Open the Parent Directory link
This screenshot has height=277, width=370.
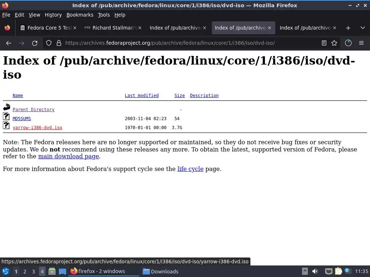34,110
